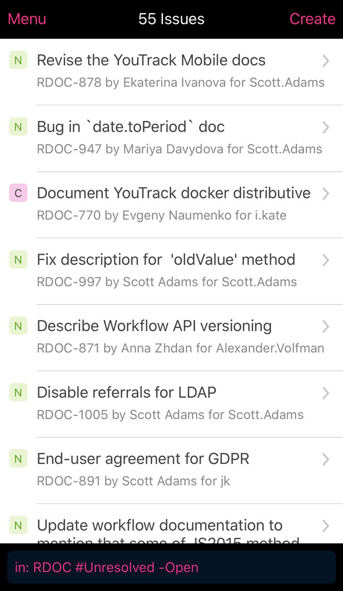The height and width of the screenshot is (591, 343).
Task: Select the N icon next to "Bug in date.toPeriod doc"
Action: click(x=18, y=127)
